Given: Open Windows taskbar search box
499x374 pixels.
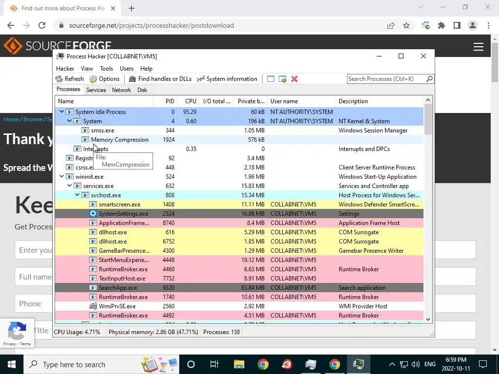Looking at the screenshot, I should pyautogui.click(x=101, y=364).
